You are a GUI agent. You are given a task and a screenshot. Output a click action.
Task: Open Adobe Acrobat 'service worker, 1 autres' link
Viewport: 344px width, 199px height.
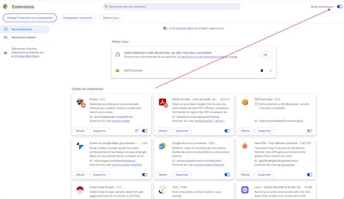210,121
